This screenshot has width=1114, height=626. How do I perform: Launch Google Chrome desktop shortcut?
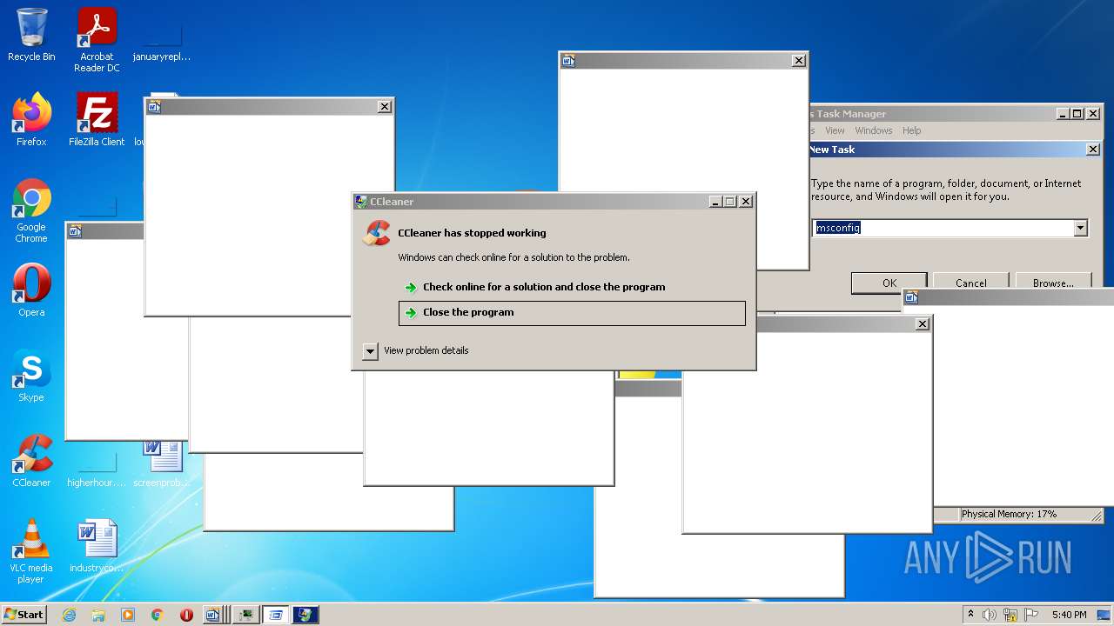tap(31, 210)
